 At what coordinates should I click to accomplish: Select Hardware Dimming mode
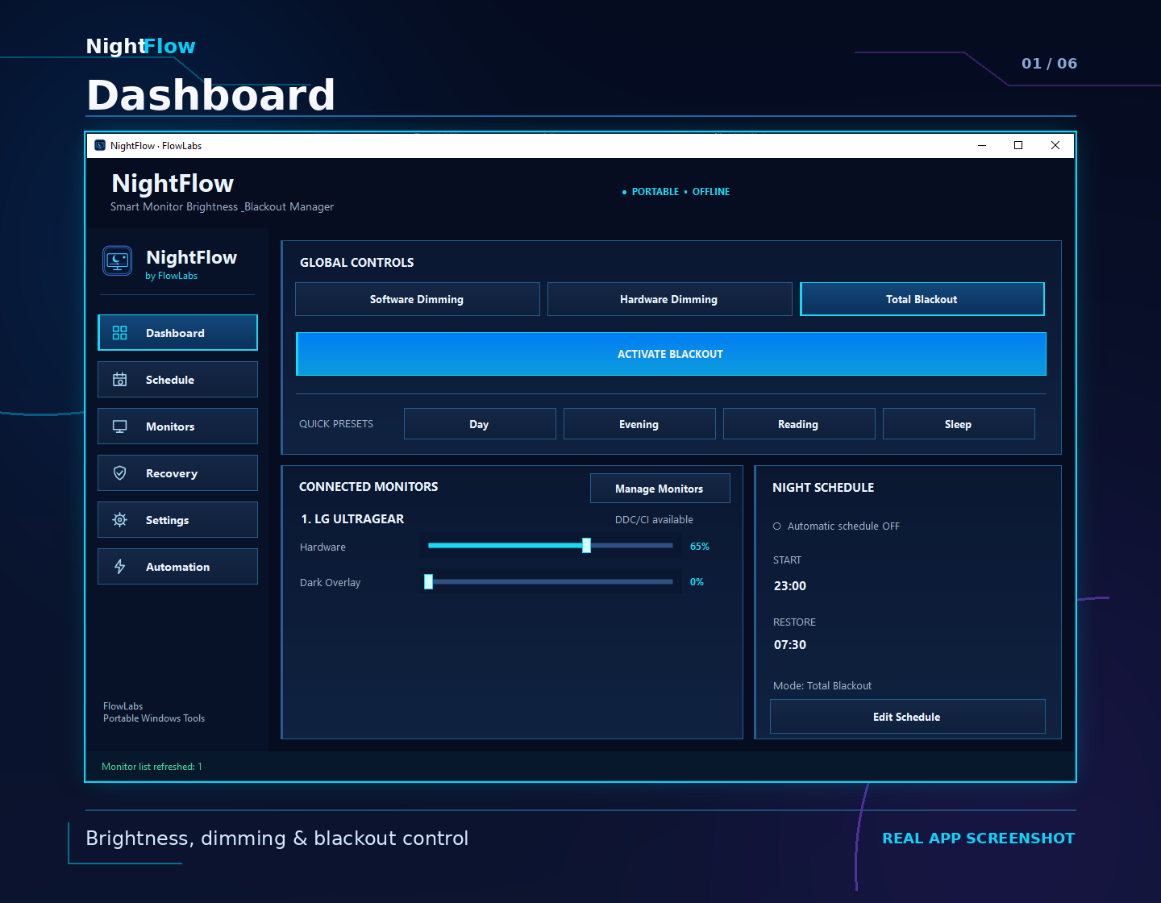[x=669, y=299]
